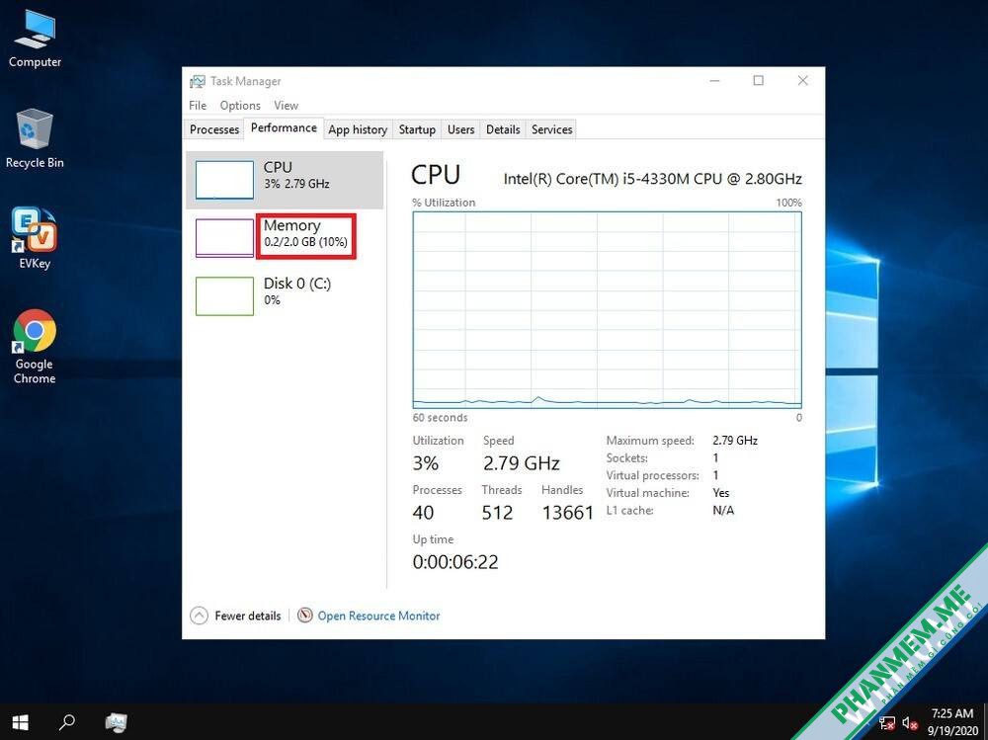
Task: Open the Recycle Bin icon
Action: click(35, 138)
